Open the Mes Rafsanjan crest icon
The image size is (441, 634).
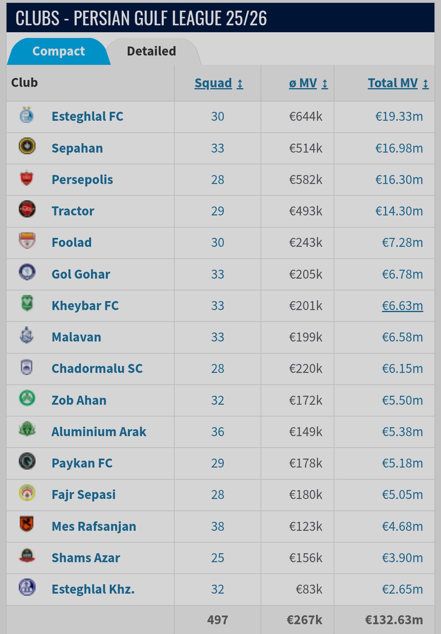point(27,525)
